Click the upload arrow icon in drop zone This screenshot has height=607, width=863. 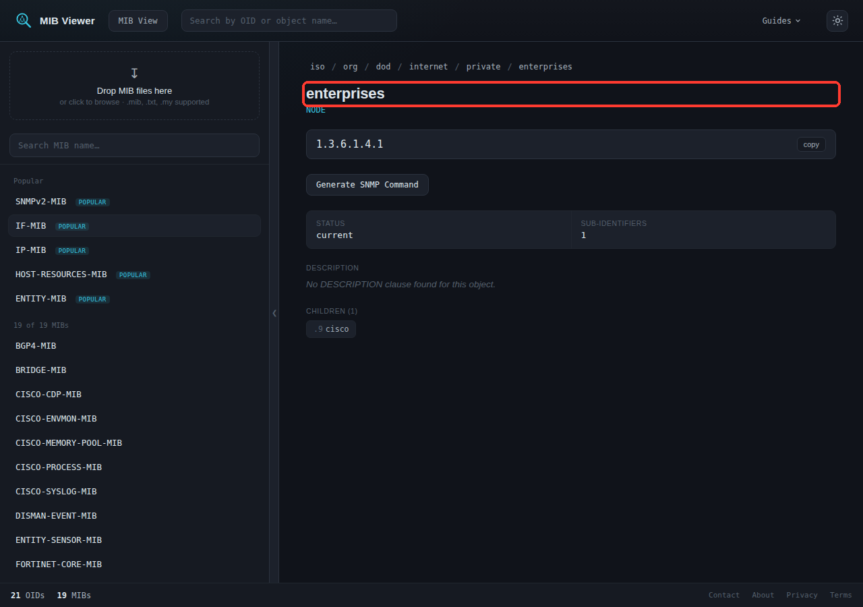[x=134, y=73]
